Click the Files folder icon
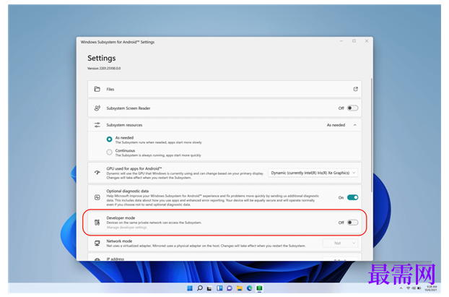This screenshot has height=297, width=449. click(97, 89)
